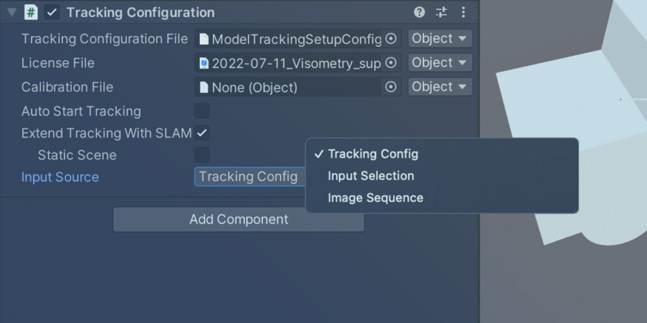Click the Input Source dropdown field
The height and width of the screenshot is (323, 647).
coord(250,177)
